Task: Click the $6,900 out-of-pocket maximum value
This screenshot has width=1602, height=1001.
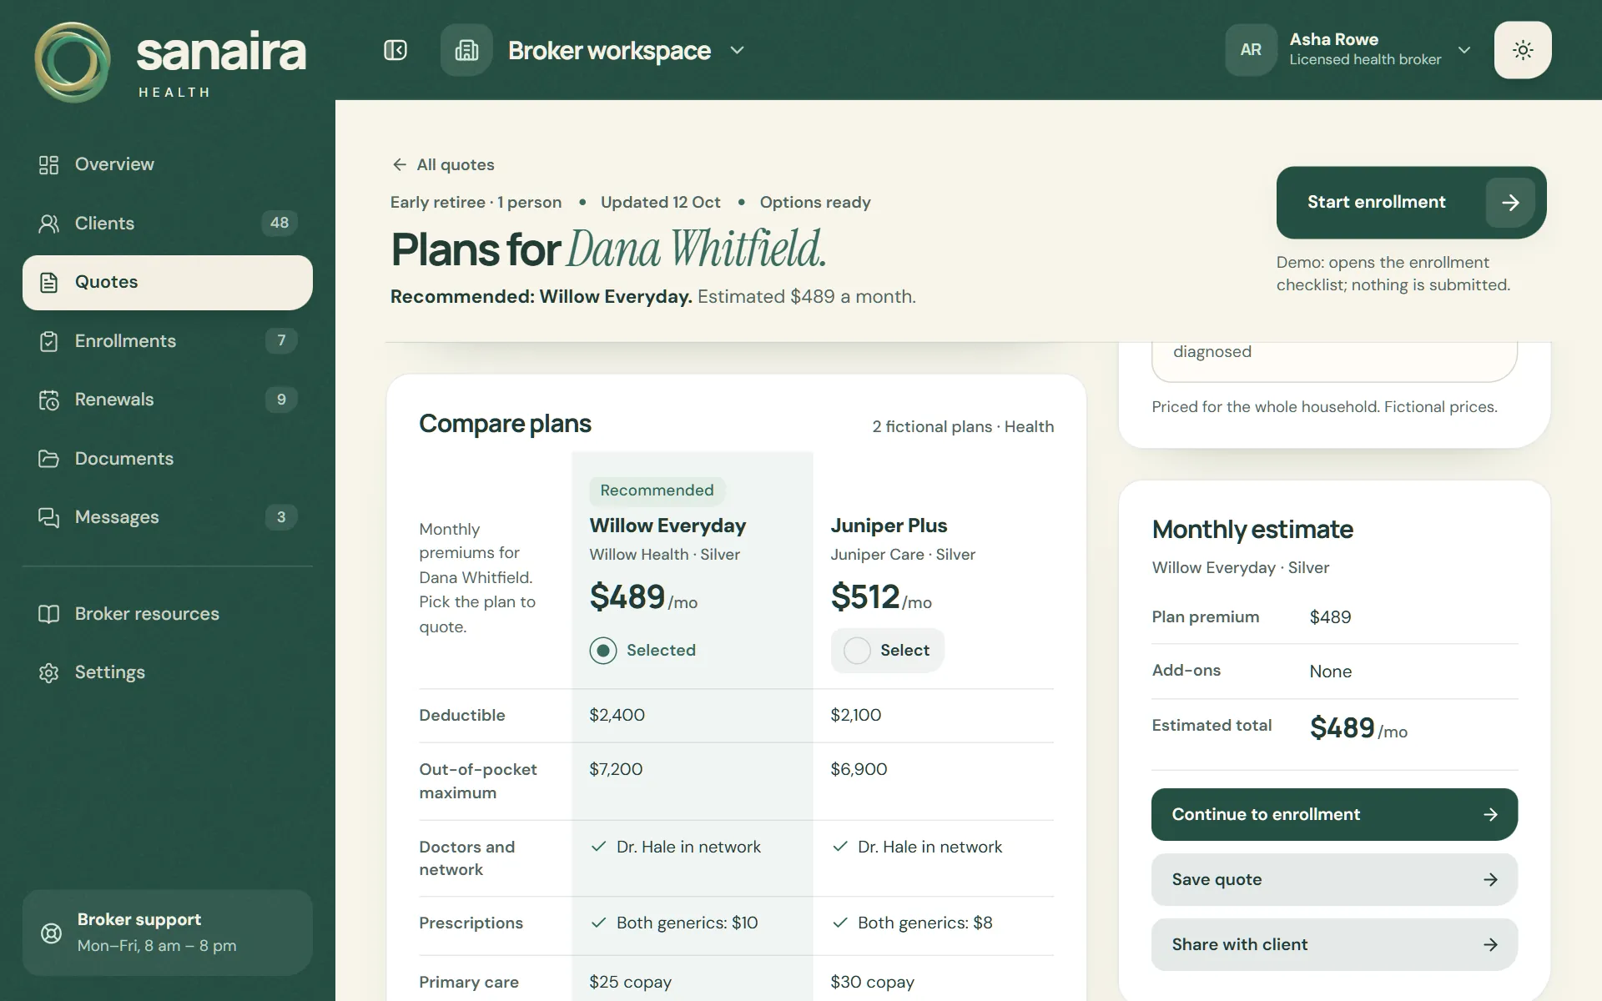Action: (859, 769)
